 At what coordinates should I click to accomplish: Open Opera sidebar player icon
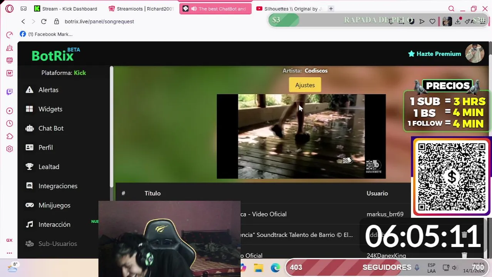10,111
